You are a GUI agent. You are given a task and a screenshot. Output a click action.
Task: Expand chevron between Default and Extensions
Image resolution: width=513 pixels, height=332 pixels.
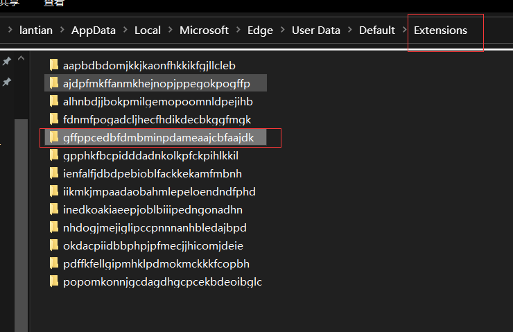405,30
